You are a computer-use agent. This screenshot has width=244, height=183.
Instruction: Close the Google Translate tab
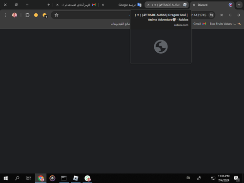103,5
